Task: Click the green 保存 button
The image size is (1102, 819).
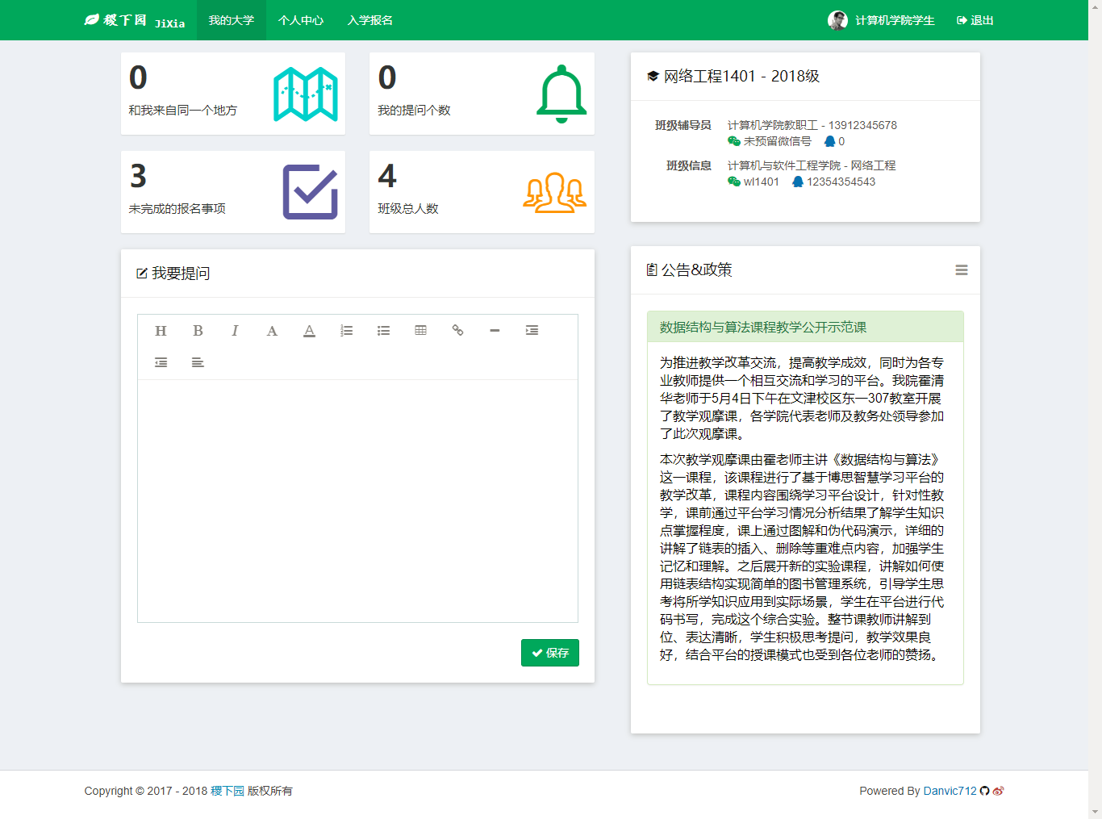Action: [x=550, y=653]
